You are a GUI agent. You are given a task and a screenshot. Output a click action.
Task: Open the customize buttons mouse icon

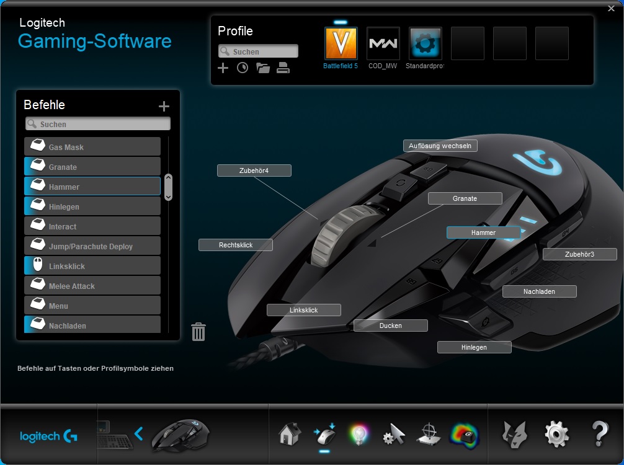(325, 434)
